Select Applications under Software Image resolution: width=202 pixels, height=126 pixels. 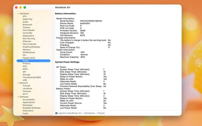tap(29, 102)
